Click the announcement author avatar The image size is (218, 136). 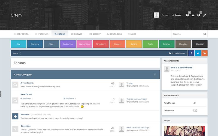point(167,69)
